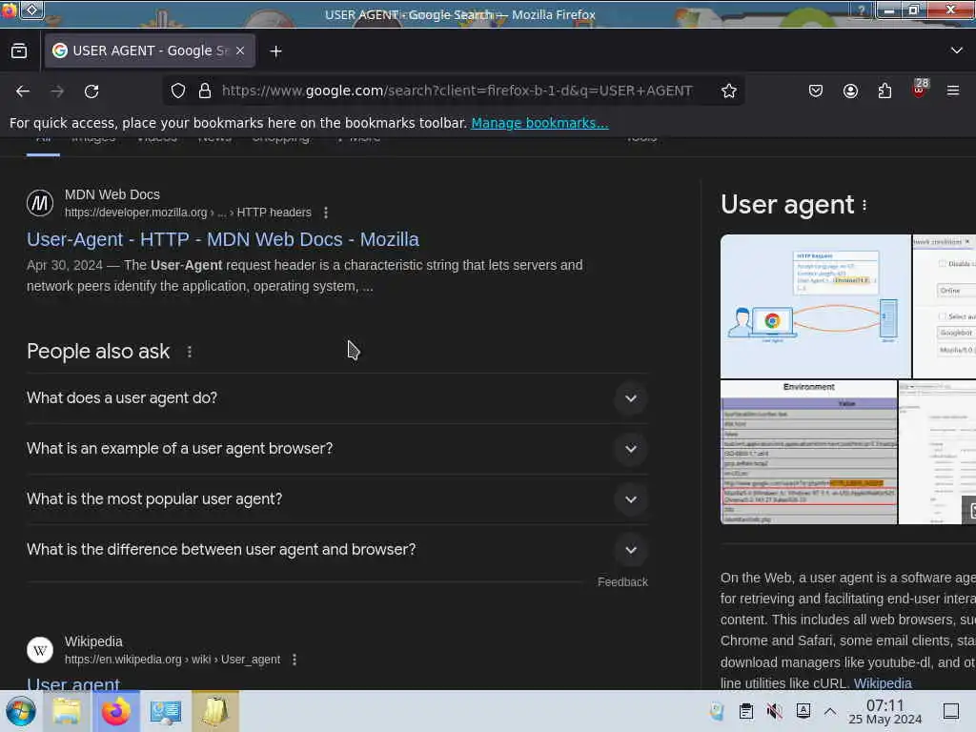Open Firefox account menu
This screenshot has width=976, height=732.
click(850, 91)
